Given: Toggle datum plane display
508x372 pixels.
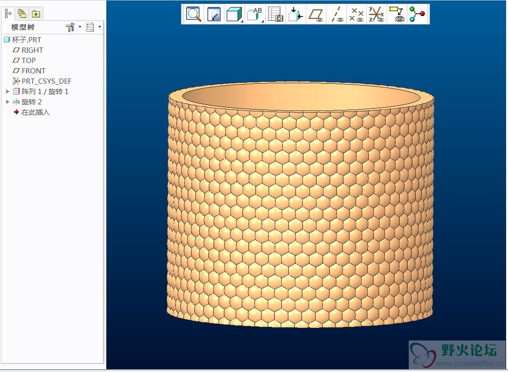Looking at the screenshot, I should pos(316,14).
